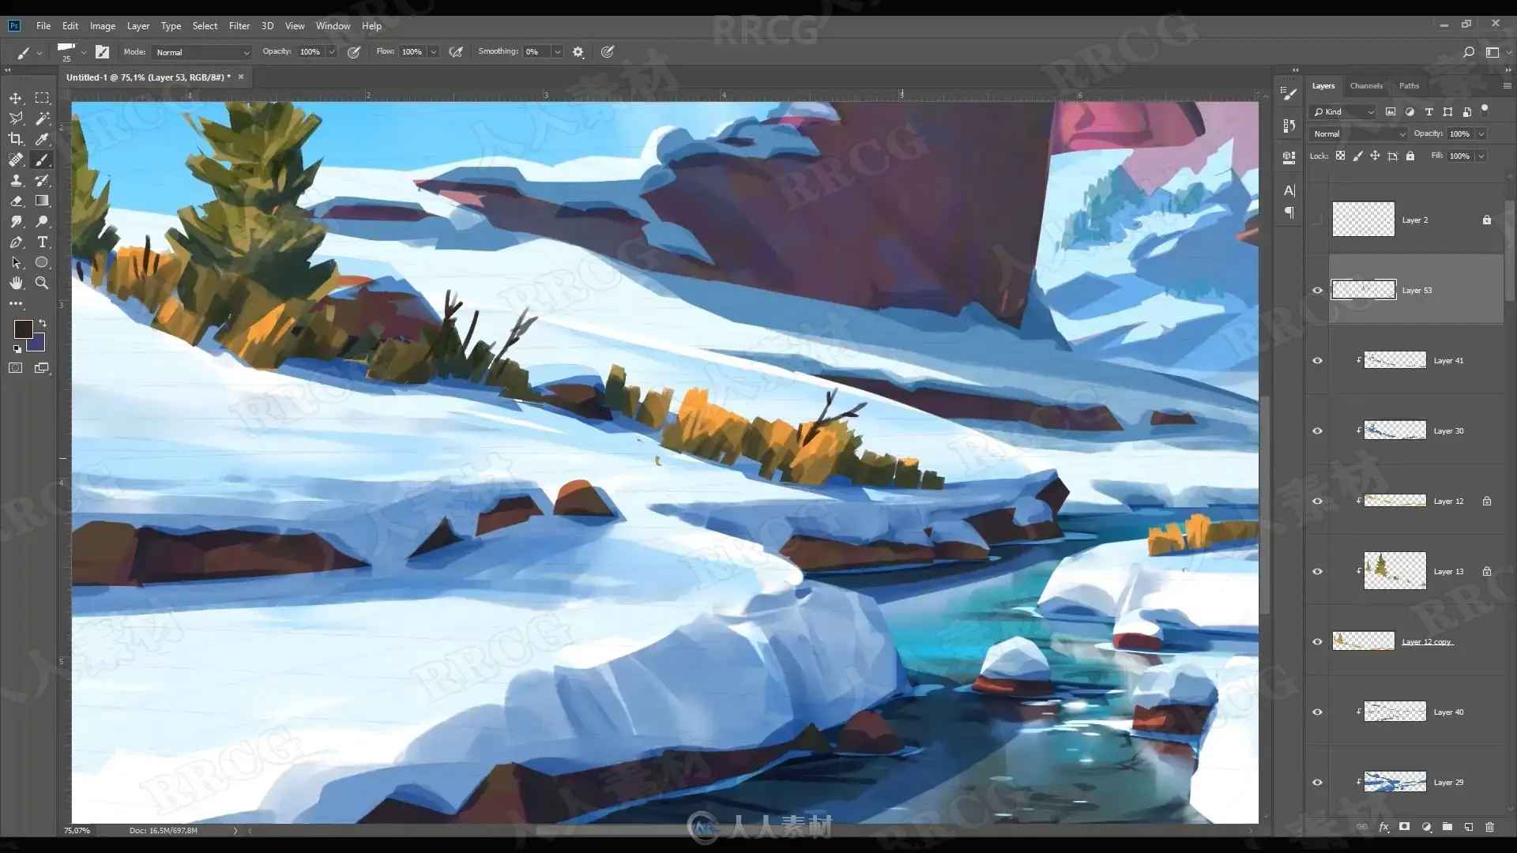This screenshot has width=1517, height=853.
Task: Switch to the Paths tab
Action: point(1409,85)
